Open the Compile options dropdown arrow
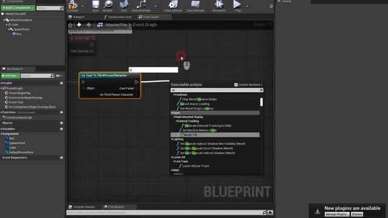388x218 pixels. 82,6
